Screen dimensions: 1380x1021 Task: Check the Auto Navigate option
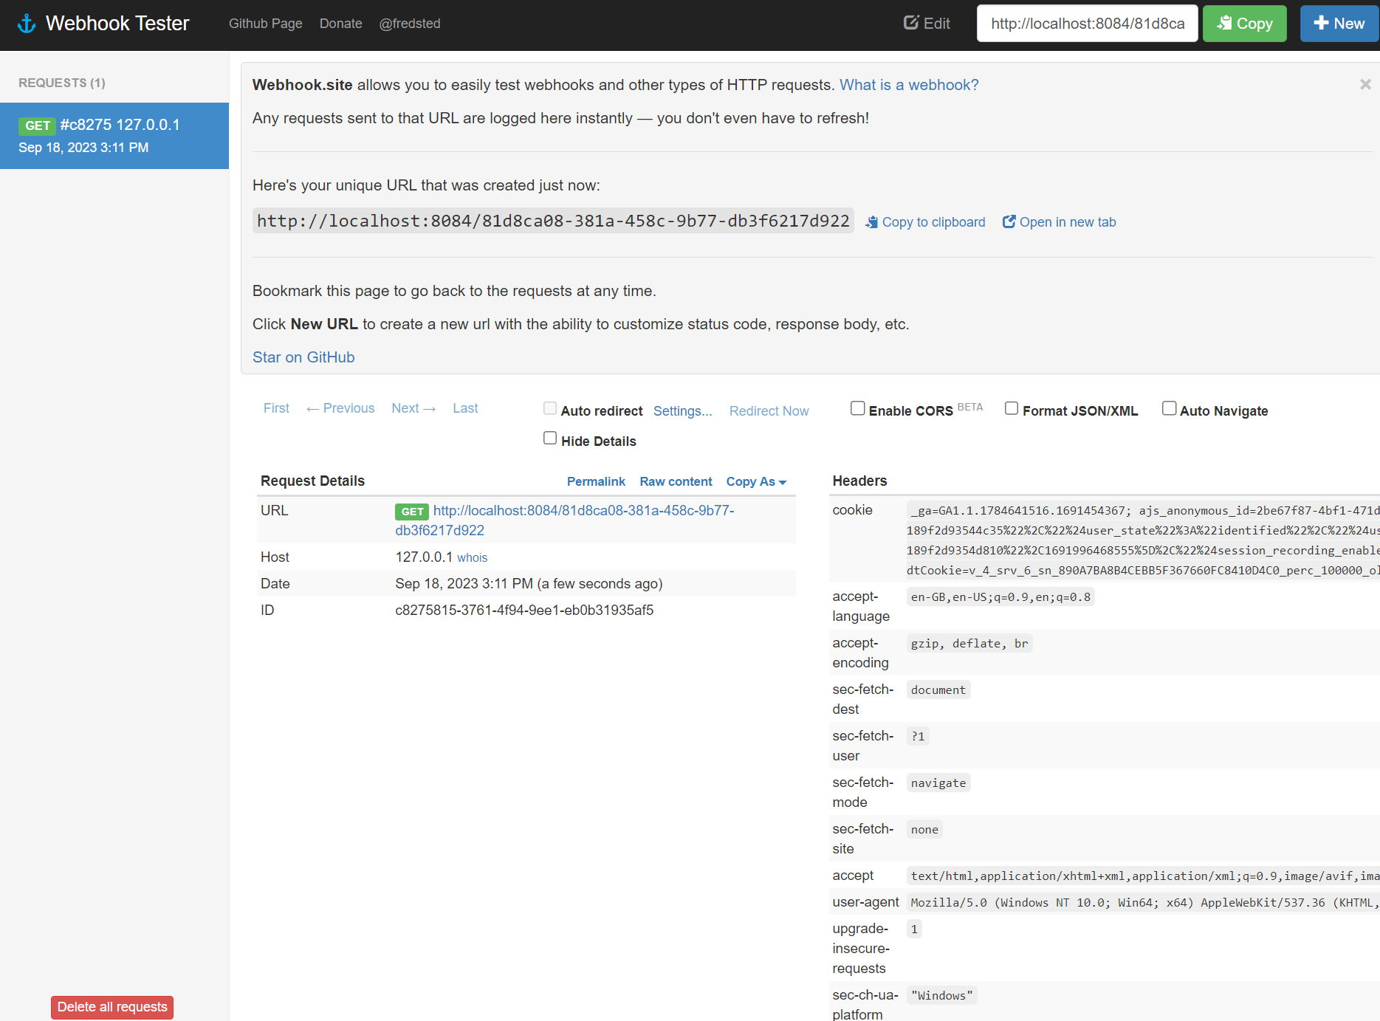point(1168,408)
